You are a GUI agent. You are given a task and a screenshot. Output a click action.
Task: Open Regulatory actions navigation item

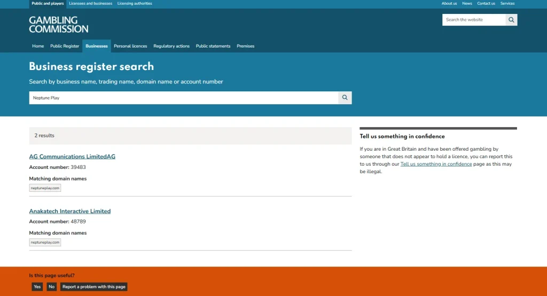pos(171,46)
